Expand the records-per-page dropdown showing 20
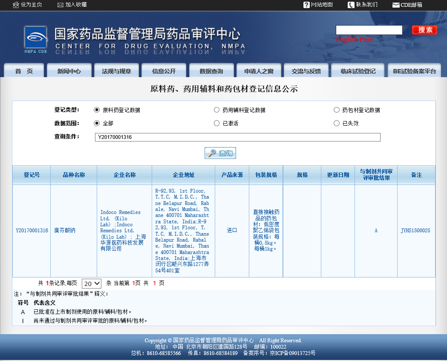This screenshot has width=447, height=361. [91, 283]
